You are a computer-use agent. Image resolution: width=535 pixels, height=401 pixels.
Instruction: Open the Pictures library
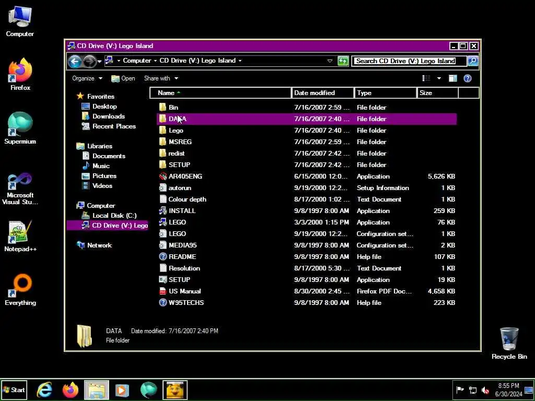click(x=99, y=175)
